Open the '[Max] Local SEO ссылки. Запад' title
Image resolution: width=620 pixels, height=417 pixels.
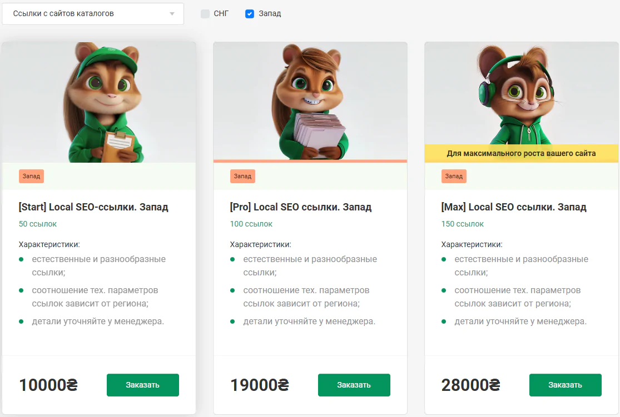(514, 207)
